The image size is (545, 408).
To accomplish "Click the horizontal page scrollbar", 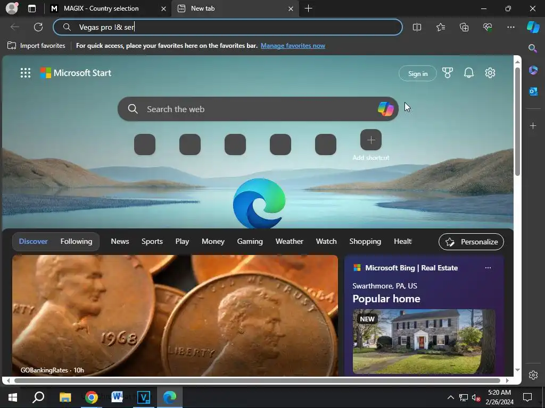I will [x=257, y=380].
